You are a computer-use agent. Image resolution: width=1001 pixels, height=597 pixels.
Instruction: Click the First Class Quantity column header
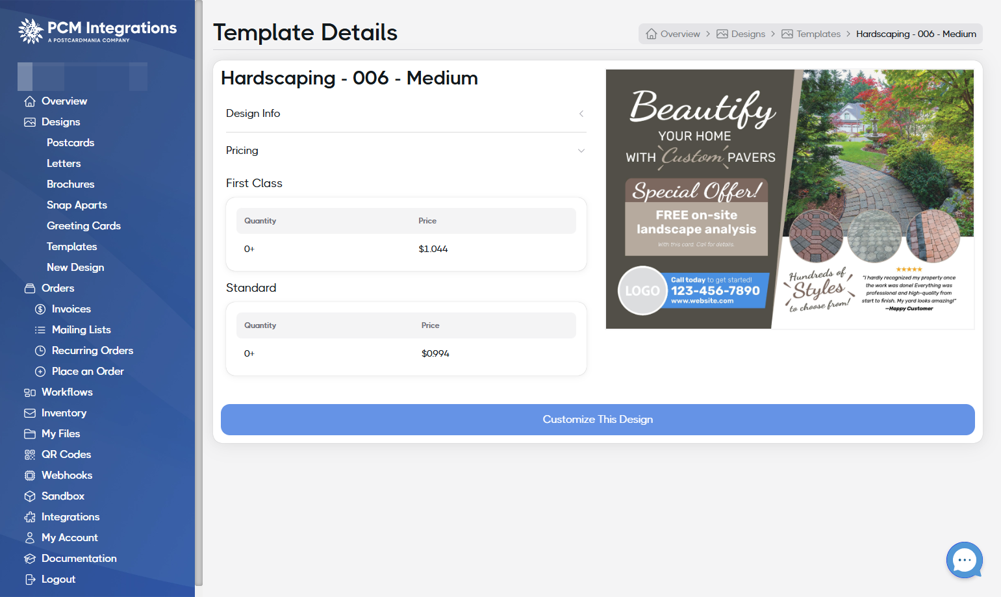click(x=260, y=221)
